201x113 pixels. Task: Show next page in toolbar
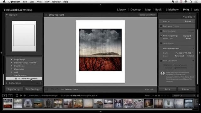coord(57,89)
